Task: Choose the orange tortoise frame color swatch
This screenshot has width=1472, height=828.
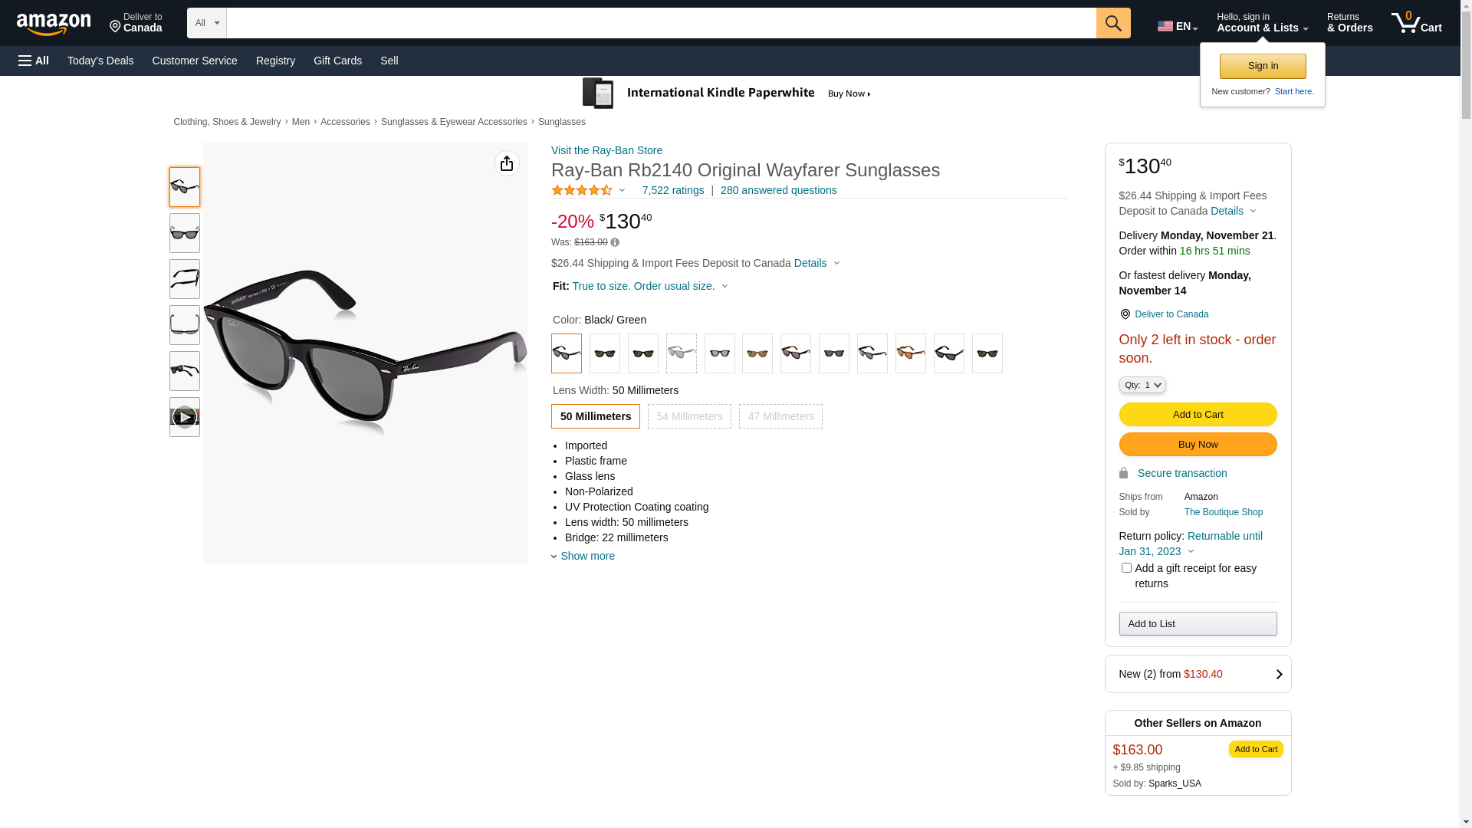Action: (x=911, y=353)
